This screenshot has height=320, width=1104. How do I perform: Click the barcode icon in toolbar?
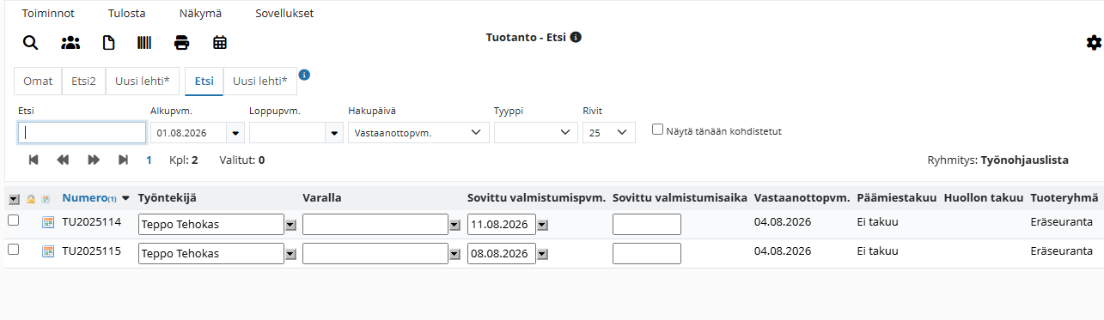(x=144, y=42)
